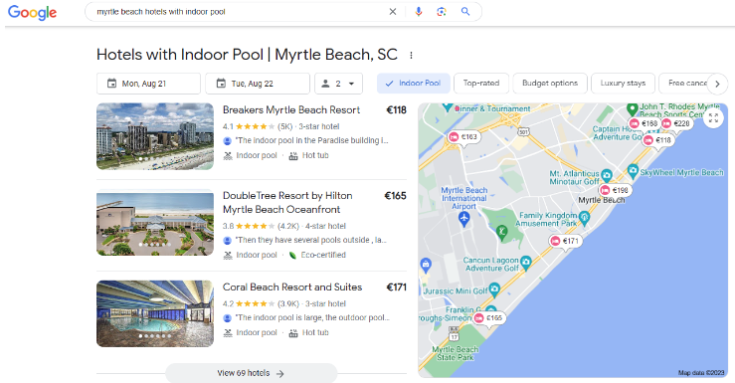Click the magnifying glass search icon
Viewport: 735px width, 383px height.
pyautogui.click(x=465, y=12)
